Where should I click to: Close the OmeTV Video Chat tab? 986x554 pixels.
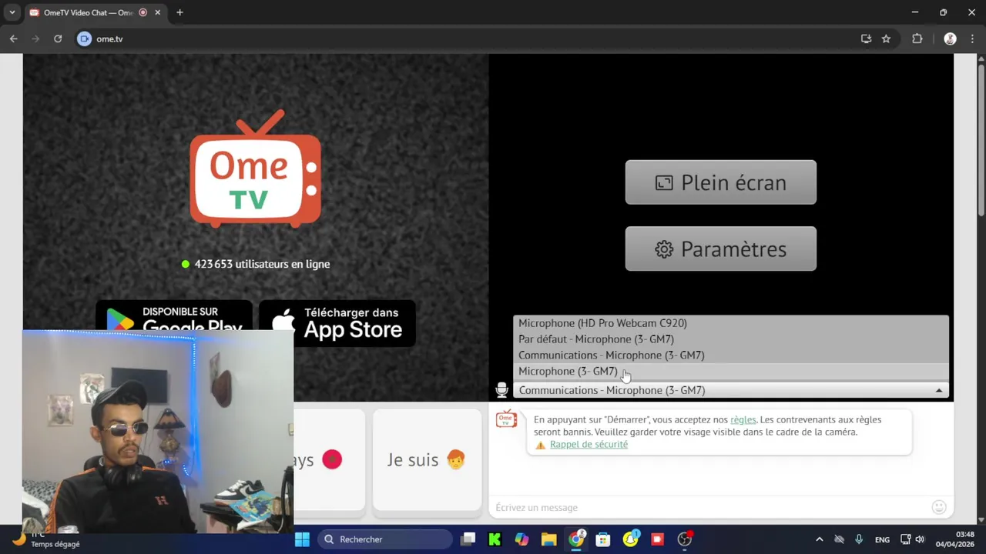tap(158, 12)
